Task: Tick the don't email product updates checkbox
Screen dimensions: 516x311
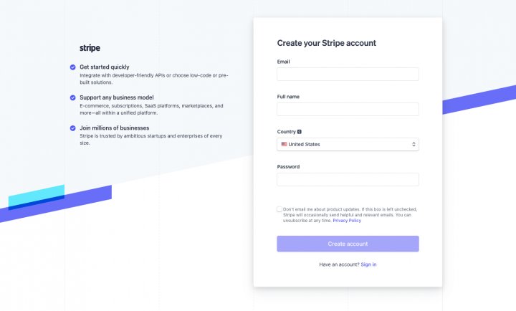Action: [279, 209]
